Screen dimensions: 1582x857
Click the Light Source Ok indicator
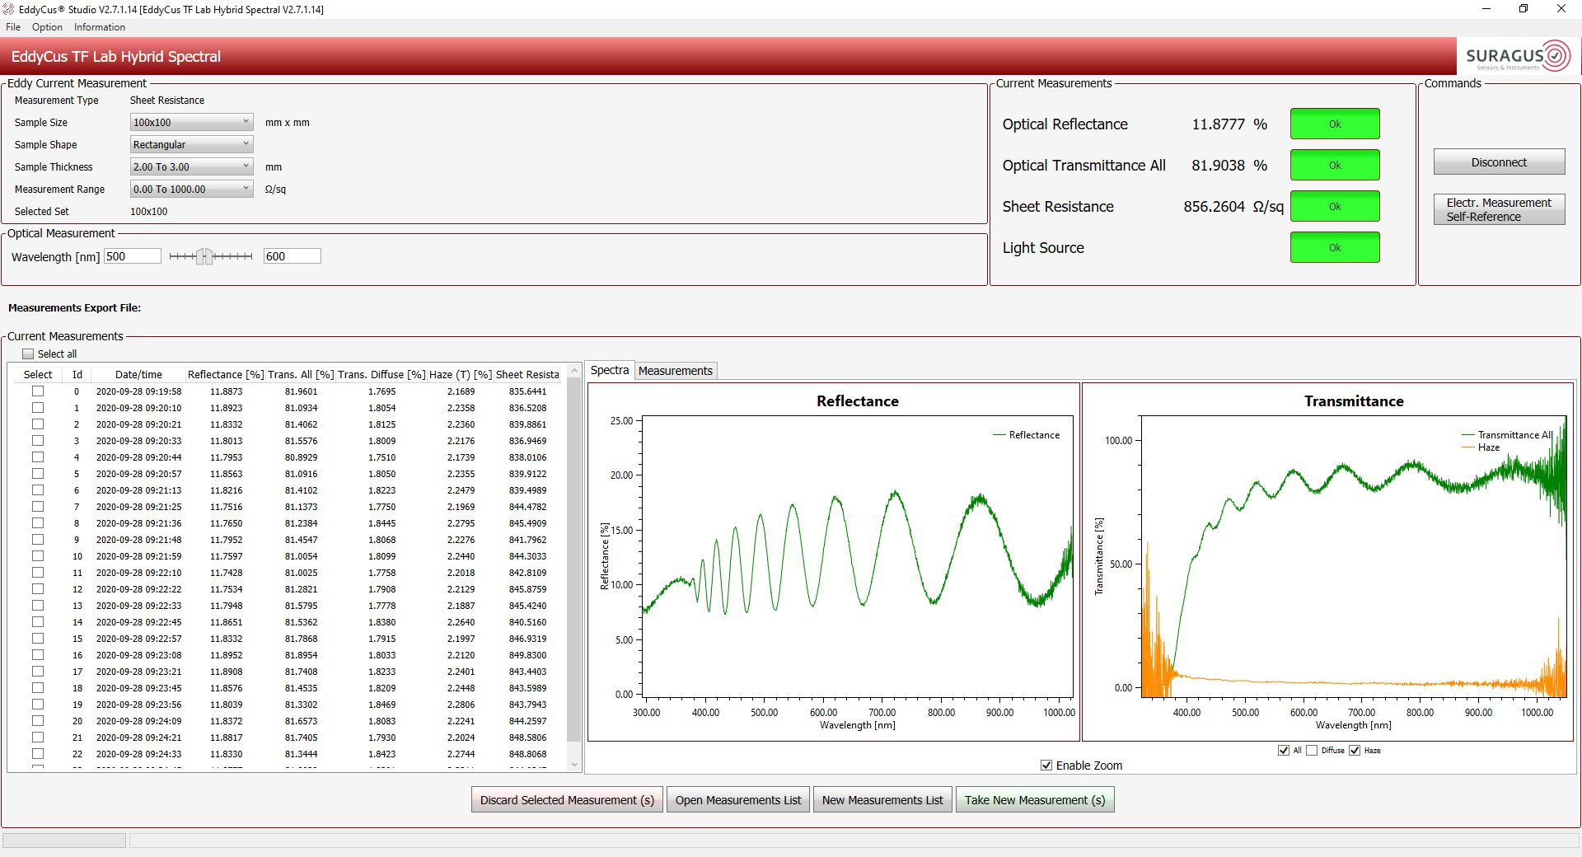pyautogui.click(x=1335, y=247)
